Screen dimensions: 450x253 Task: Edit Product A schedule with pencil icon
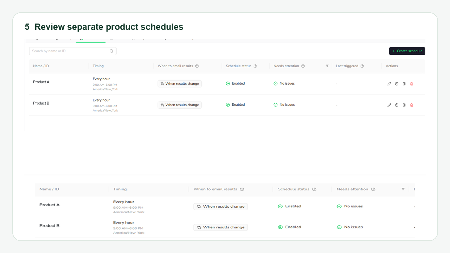point(389,84)
